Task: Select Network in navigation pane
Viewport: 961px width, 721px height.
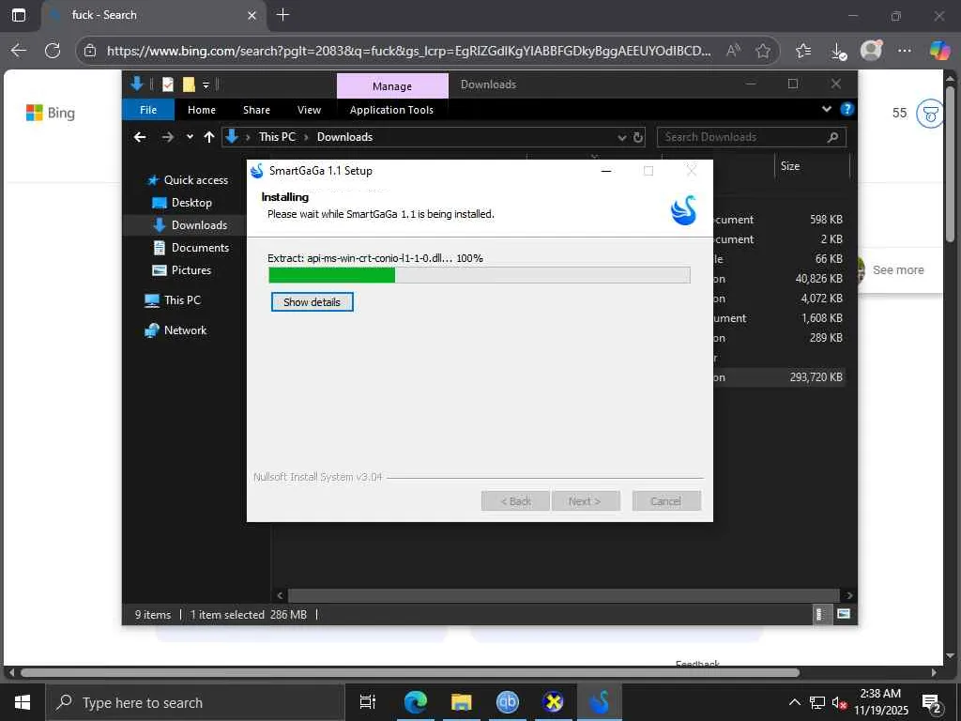Action: 175,330
